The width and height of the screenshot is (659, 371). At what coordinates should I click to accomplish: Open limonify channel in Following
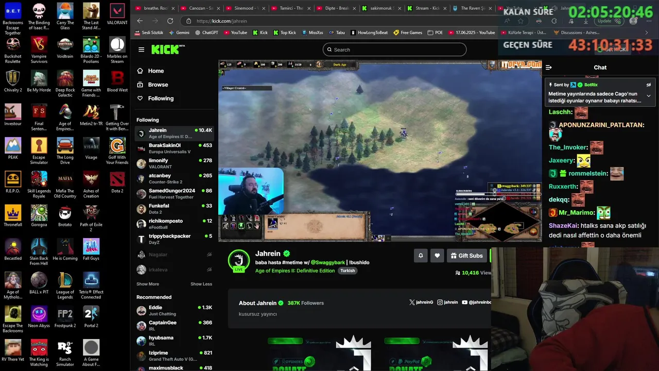coord(174,163)
